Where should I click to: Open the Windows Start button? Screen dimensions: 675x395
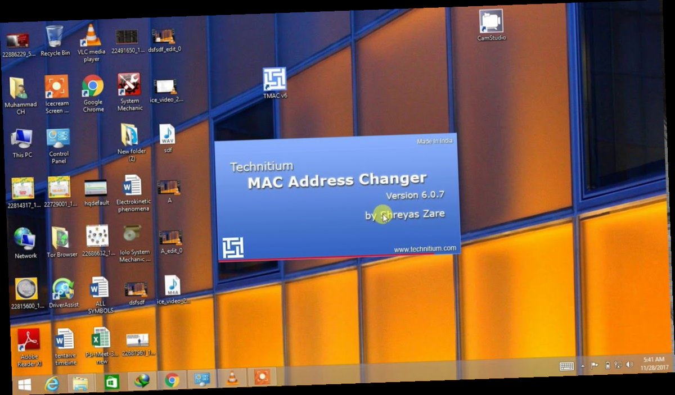point(24,385)
